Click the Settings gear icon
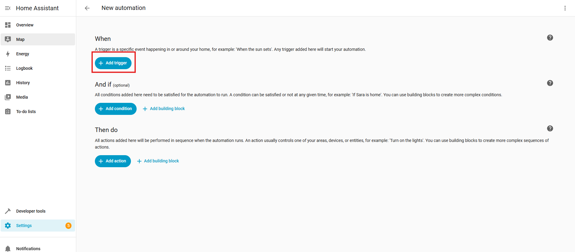Viewport: 575px width, 252px height. [x=8, y=226]
